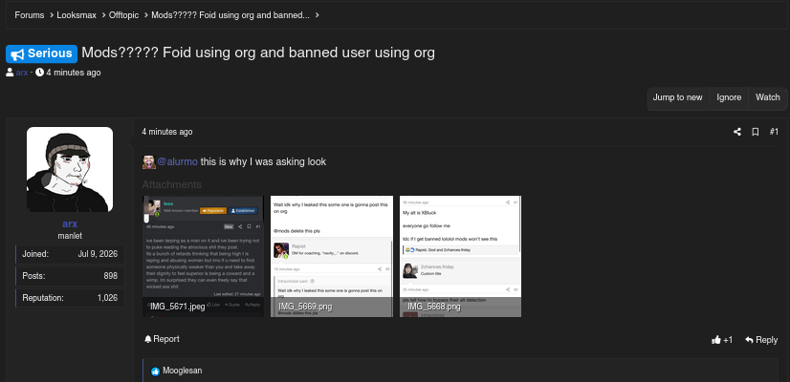Open the Looksmax breadcrumb

point(77,15)
